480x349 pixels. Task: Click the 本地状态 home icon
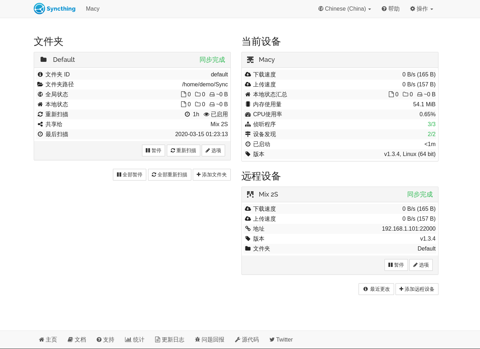(40, 104)
